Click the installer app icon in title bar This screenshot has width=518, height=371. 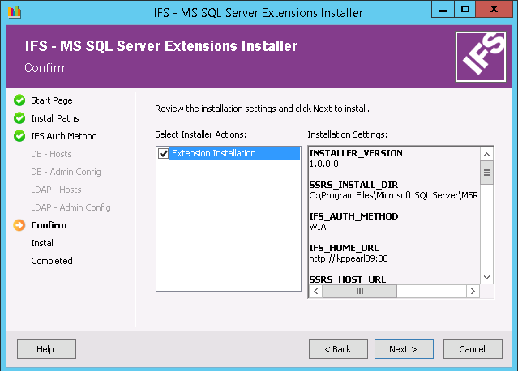pos(15,12)
